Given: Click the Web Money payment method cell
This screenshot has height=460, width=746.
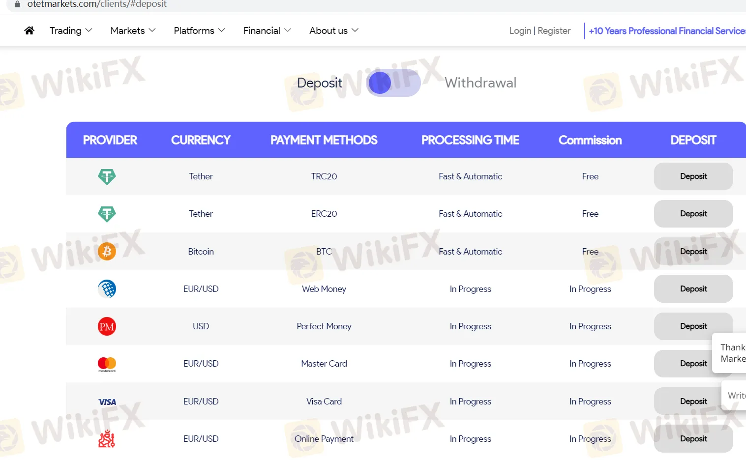Looking at the screenshot, I should (324, 289).
